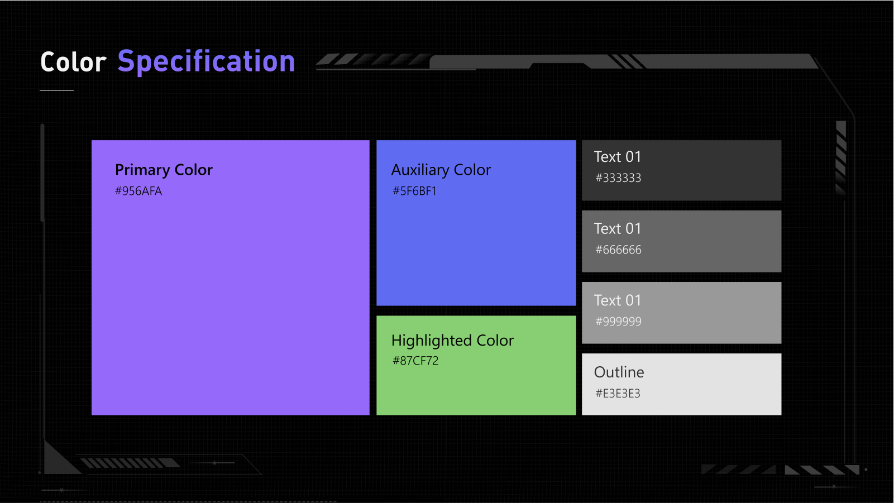
Task: Select the Auxiliary Color blue swatch
Action: tap(476, 223)
